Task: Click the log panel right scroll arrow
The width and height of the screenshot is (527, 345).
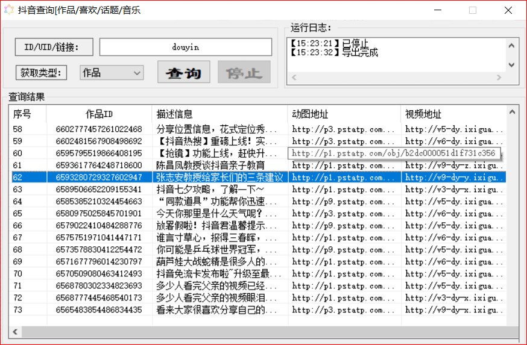Action: 499,77
